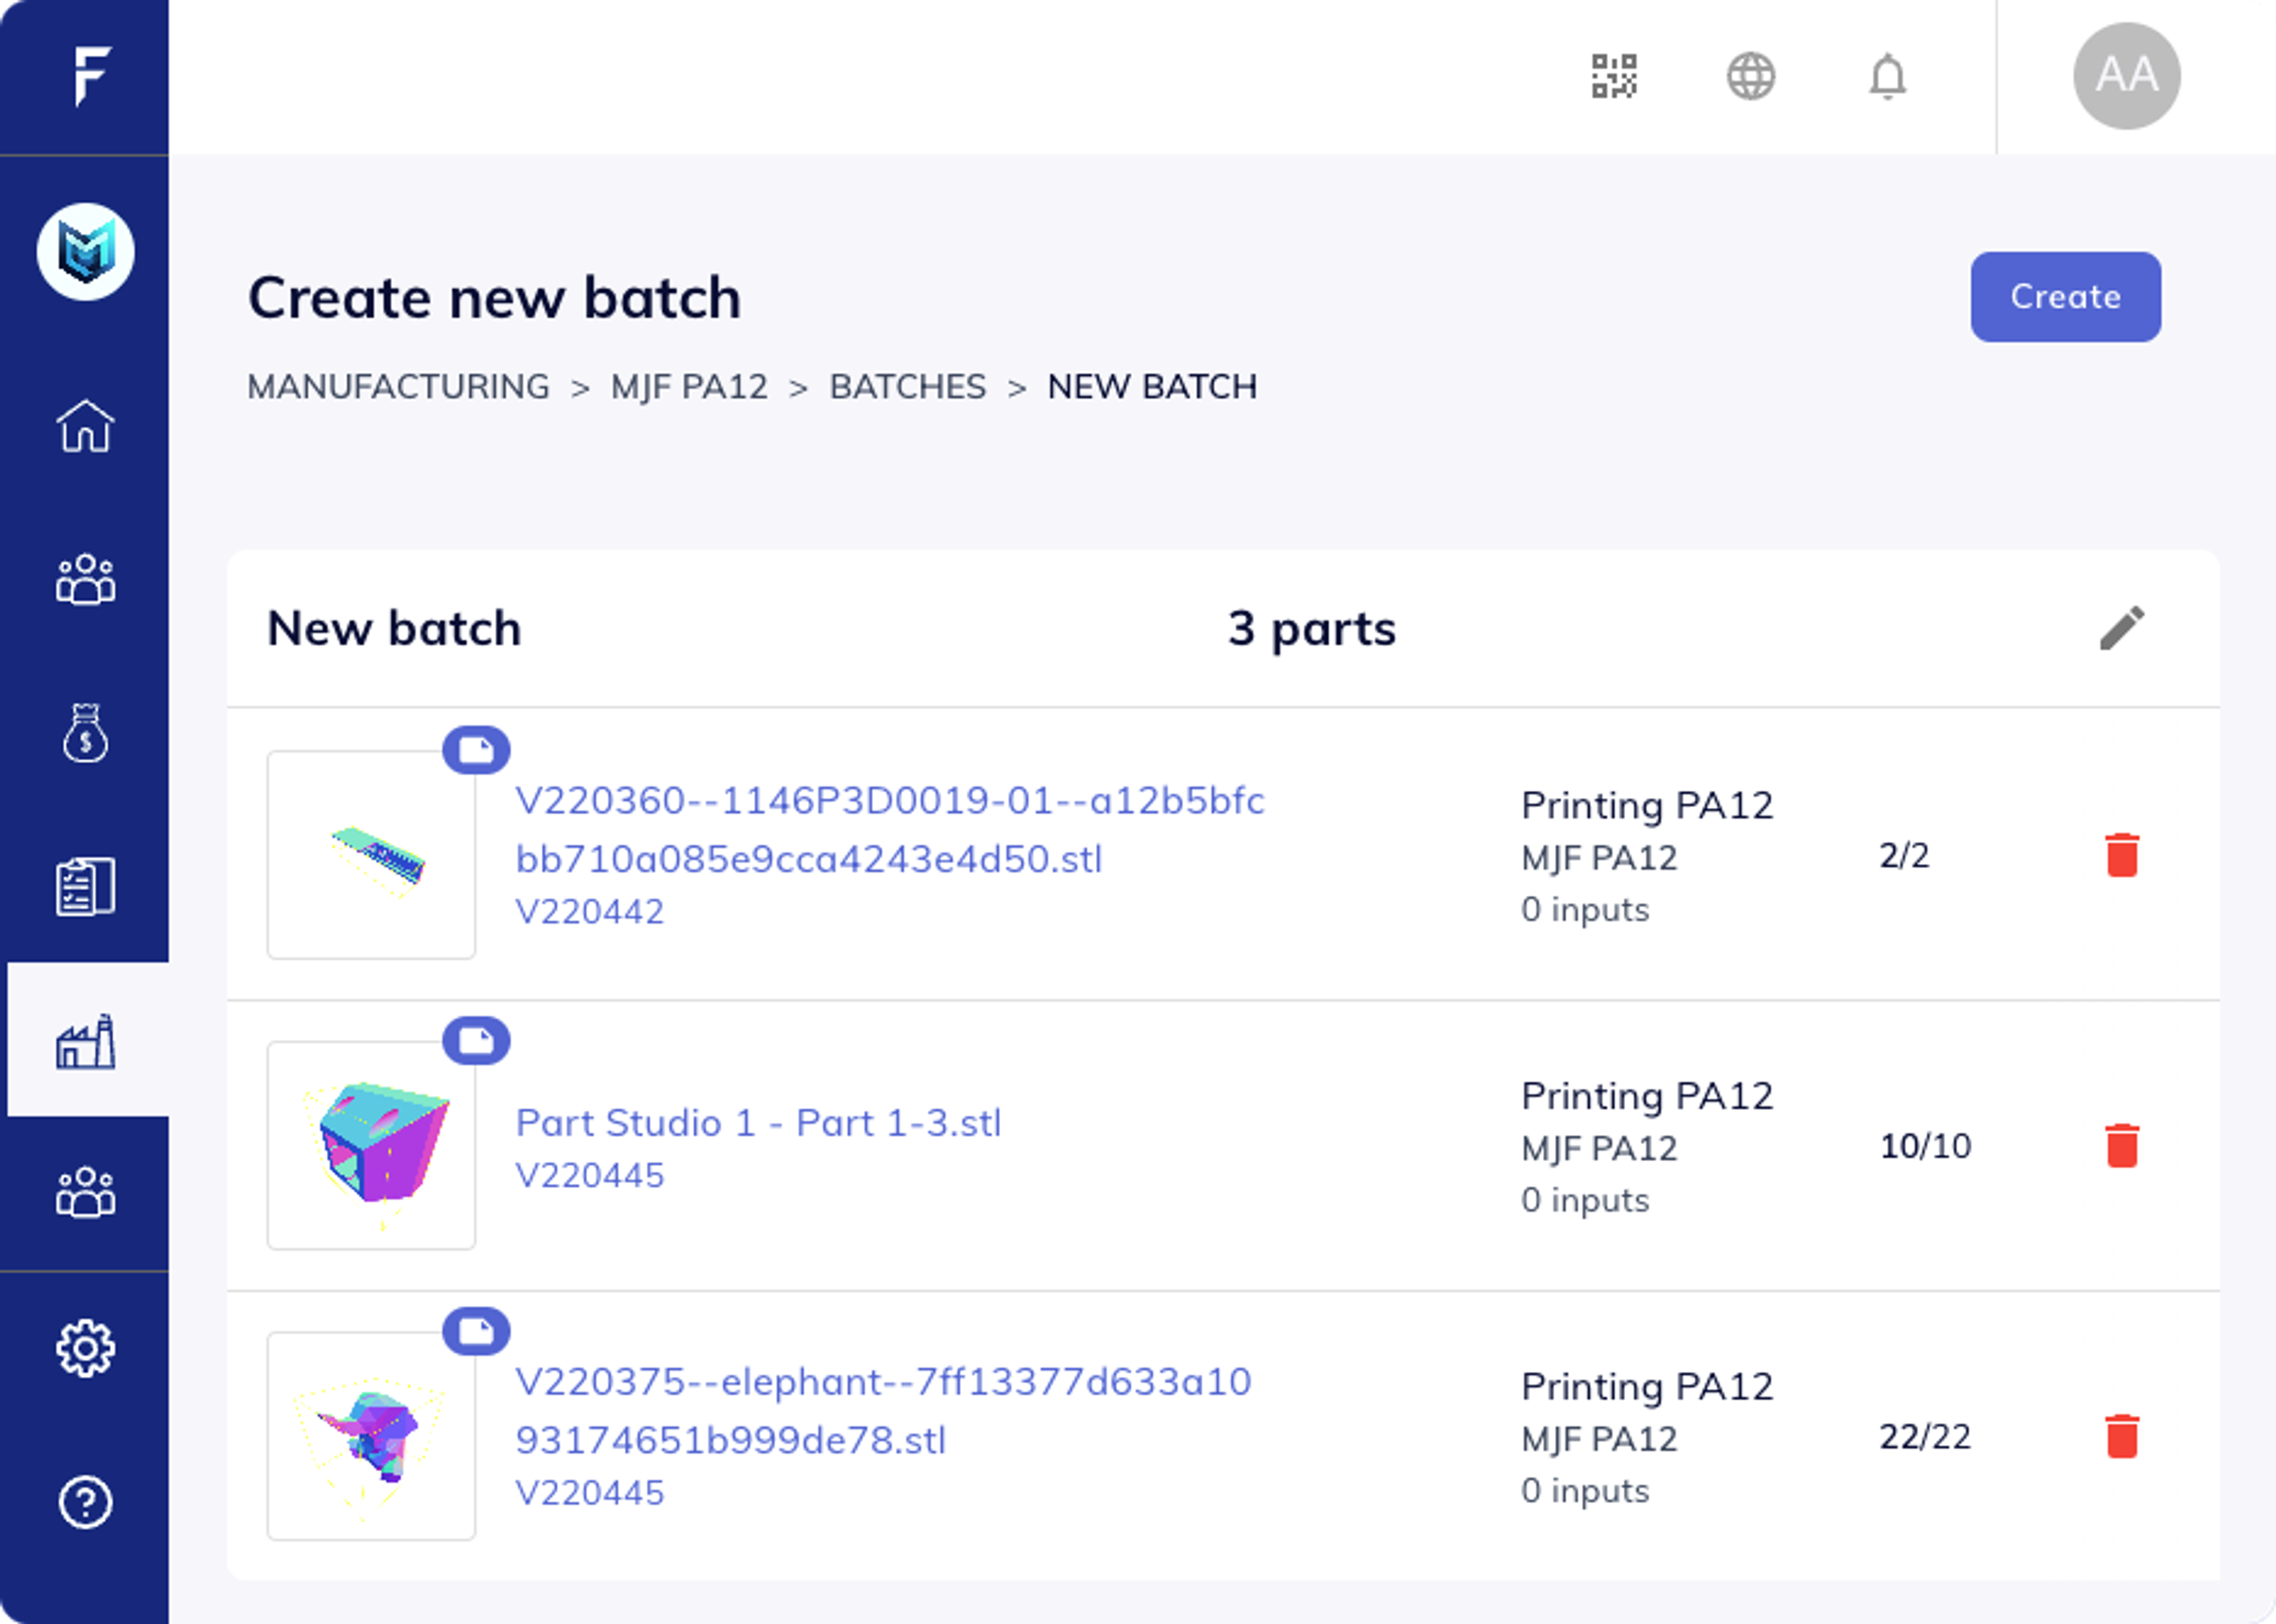The image size is (2276, 1624).
Task: Open the AA user avatar menu
Action: coord(2126,76)
